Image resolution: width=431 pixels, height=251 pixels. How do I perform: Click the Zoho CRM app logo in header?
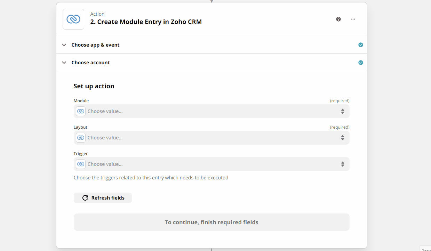pyautogui.click(x=73, y=19)
